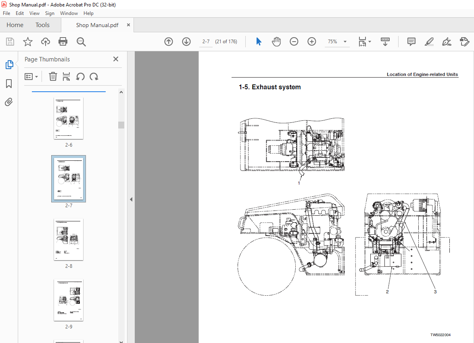This screenshot has width=474, height=343.
Task: Add file to starred bookmarks
Action: click(28, 42)
